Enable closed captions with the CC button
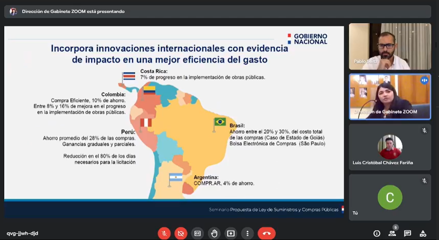The image size is (439, 240). tap(197, 233)
